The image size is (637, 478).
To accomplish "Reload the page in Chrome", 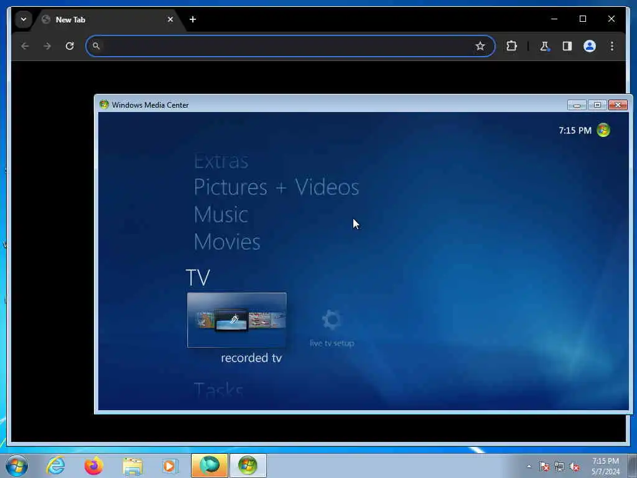I will 70,46.
